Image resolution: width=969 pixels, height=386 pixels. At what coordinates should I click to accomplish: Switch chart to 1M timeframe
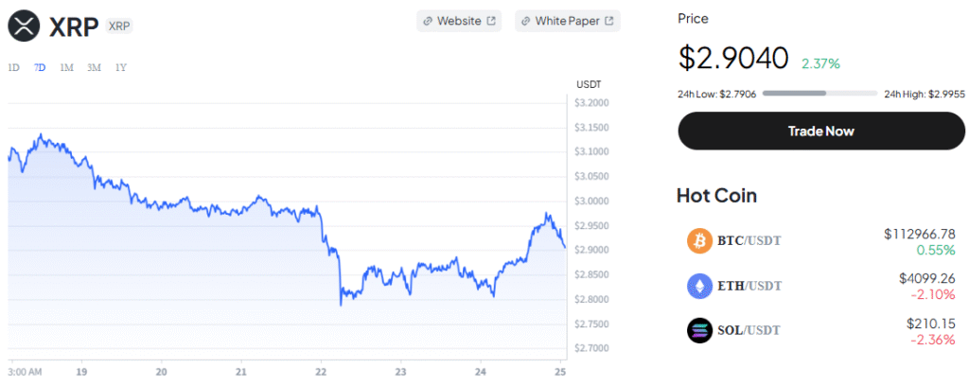tap(66, 67)
